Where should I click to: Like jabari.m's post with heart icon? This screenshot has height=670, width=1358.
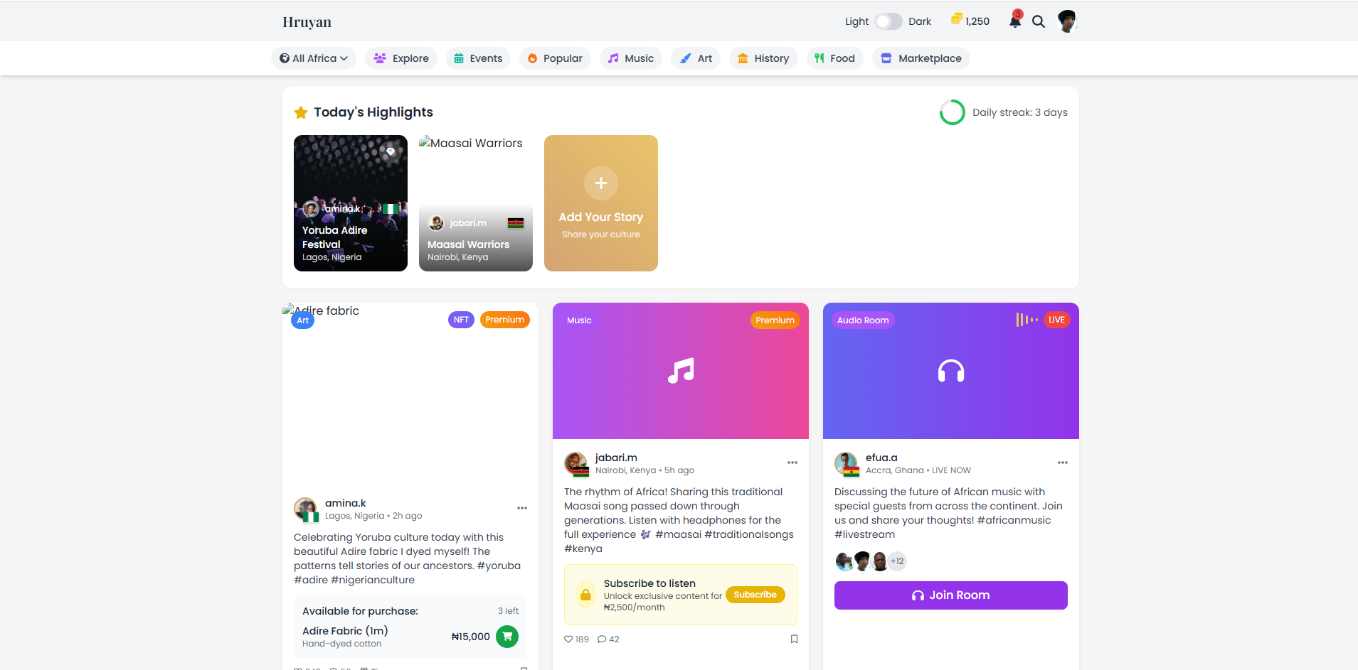569,639
